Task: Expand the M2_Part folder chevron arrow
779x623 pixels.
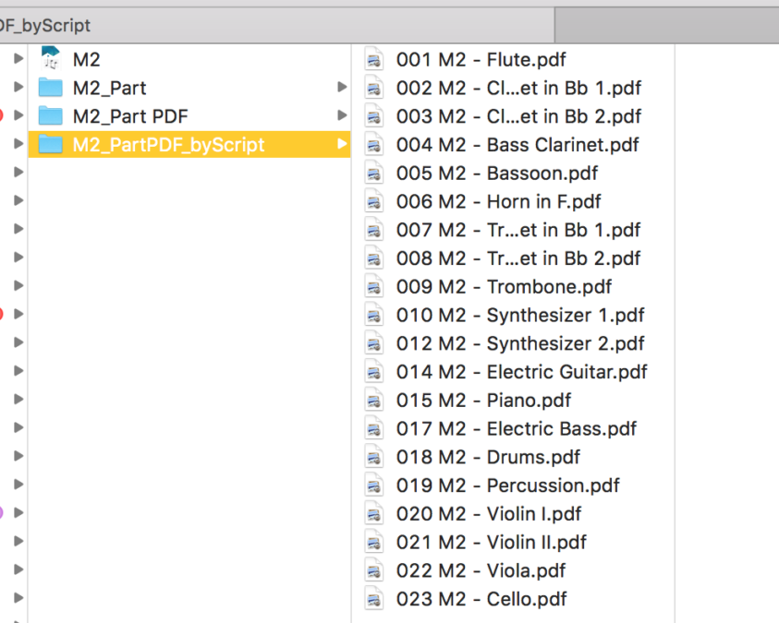Action: (342, 88)
